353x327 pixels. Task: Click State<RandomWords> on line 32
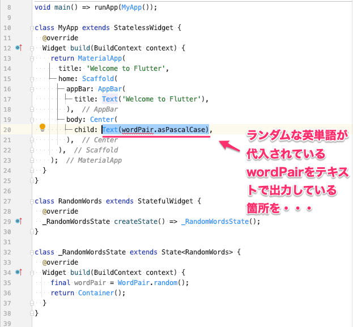197,252
